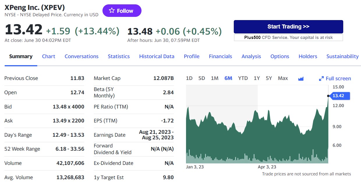
Task: Click the Volume value 42,107,606
Action: [x=70, y=163]
